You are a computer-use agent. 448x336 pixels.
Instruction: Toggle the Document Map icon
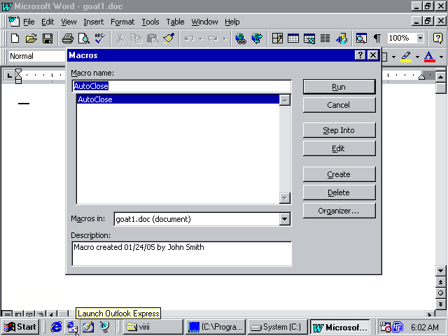[x=361, y=38]
